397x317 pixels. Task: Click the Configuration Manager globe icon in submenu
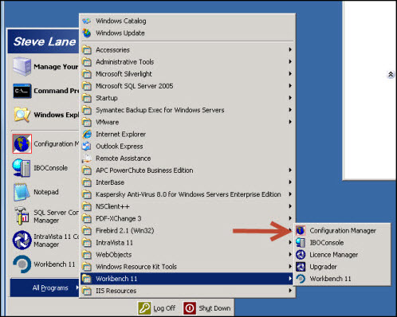[x=301, y=231]
